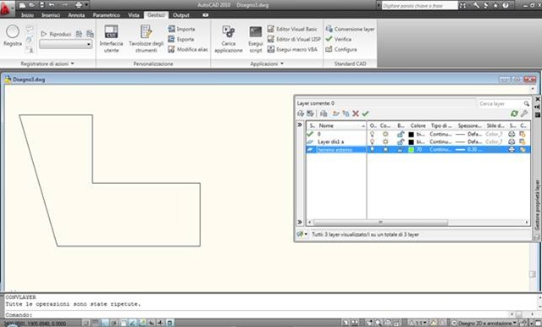
Task: Click black color swatch of layer 0
Action: click(x=411, y=134)
